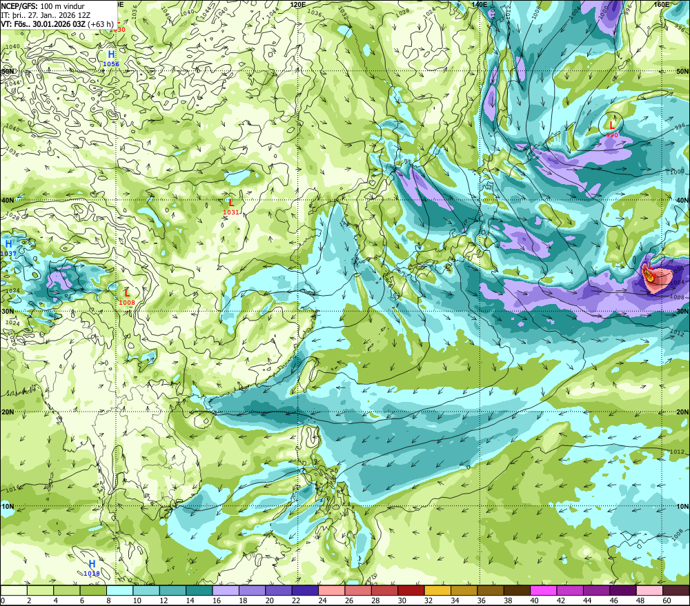Click the 40 value in the legend
The width and height of the screenshot is (690, 606).
point(534,600)
